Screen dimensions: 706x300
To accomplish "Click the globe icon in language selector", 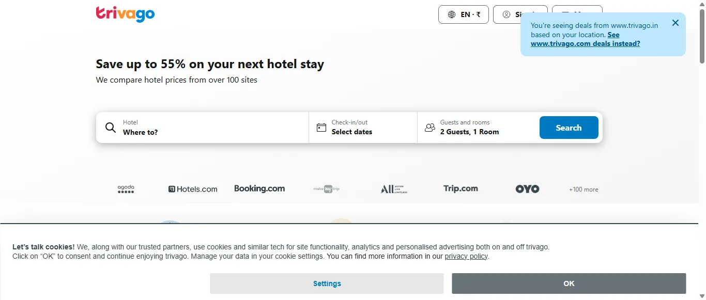I will (452, 14).
